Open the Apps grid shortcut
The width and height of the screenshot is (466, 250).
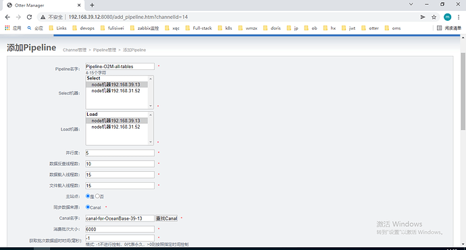pos(13,28)
